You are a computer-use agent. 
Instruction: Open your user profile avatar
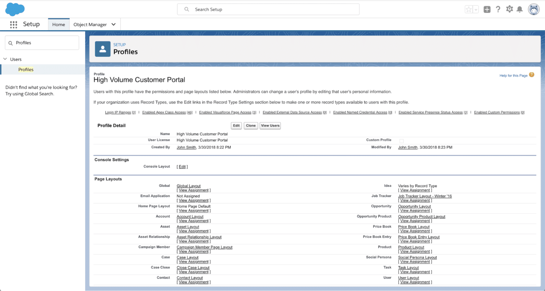point(533,9)
